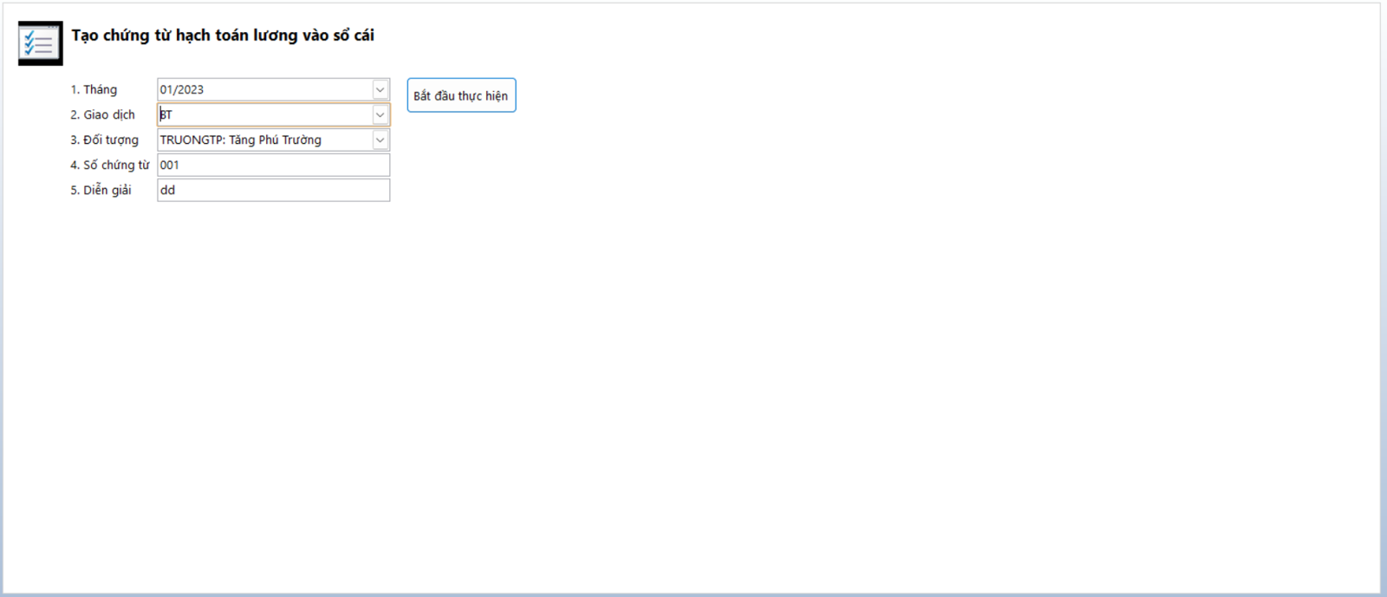Screen dimensions: 1387x597
Task: Click the Bắt đầu thực hiện button
Action: [461, 95]
